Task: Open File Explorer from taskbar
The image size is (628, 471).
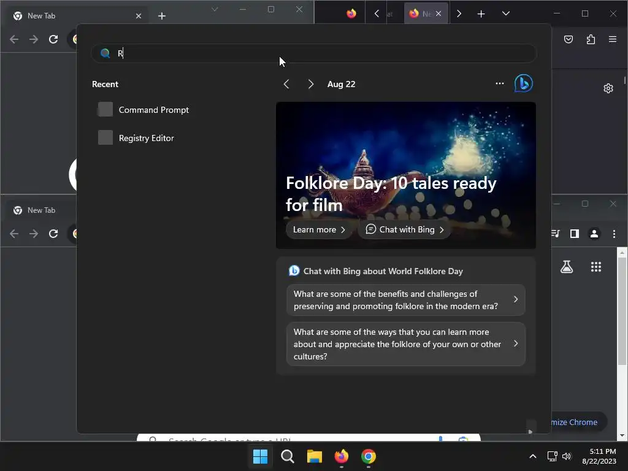Action: (x=315, y=456)
